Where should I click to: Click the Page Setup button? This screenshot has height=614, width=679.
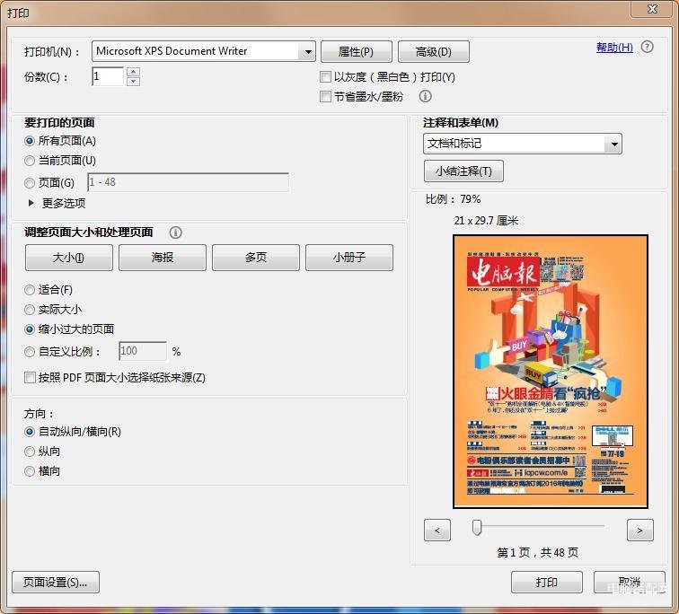(56, 583)
